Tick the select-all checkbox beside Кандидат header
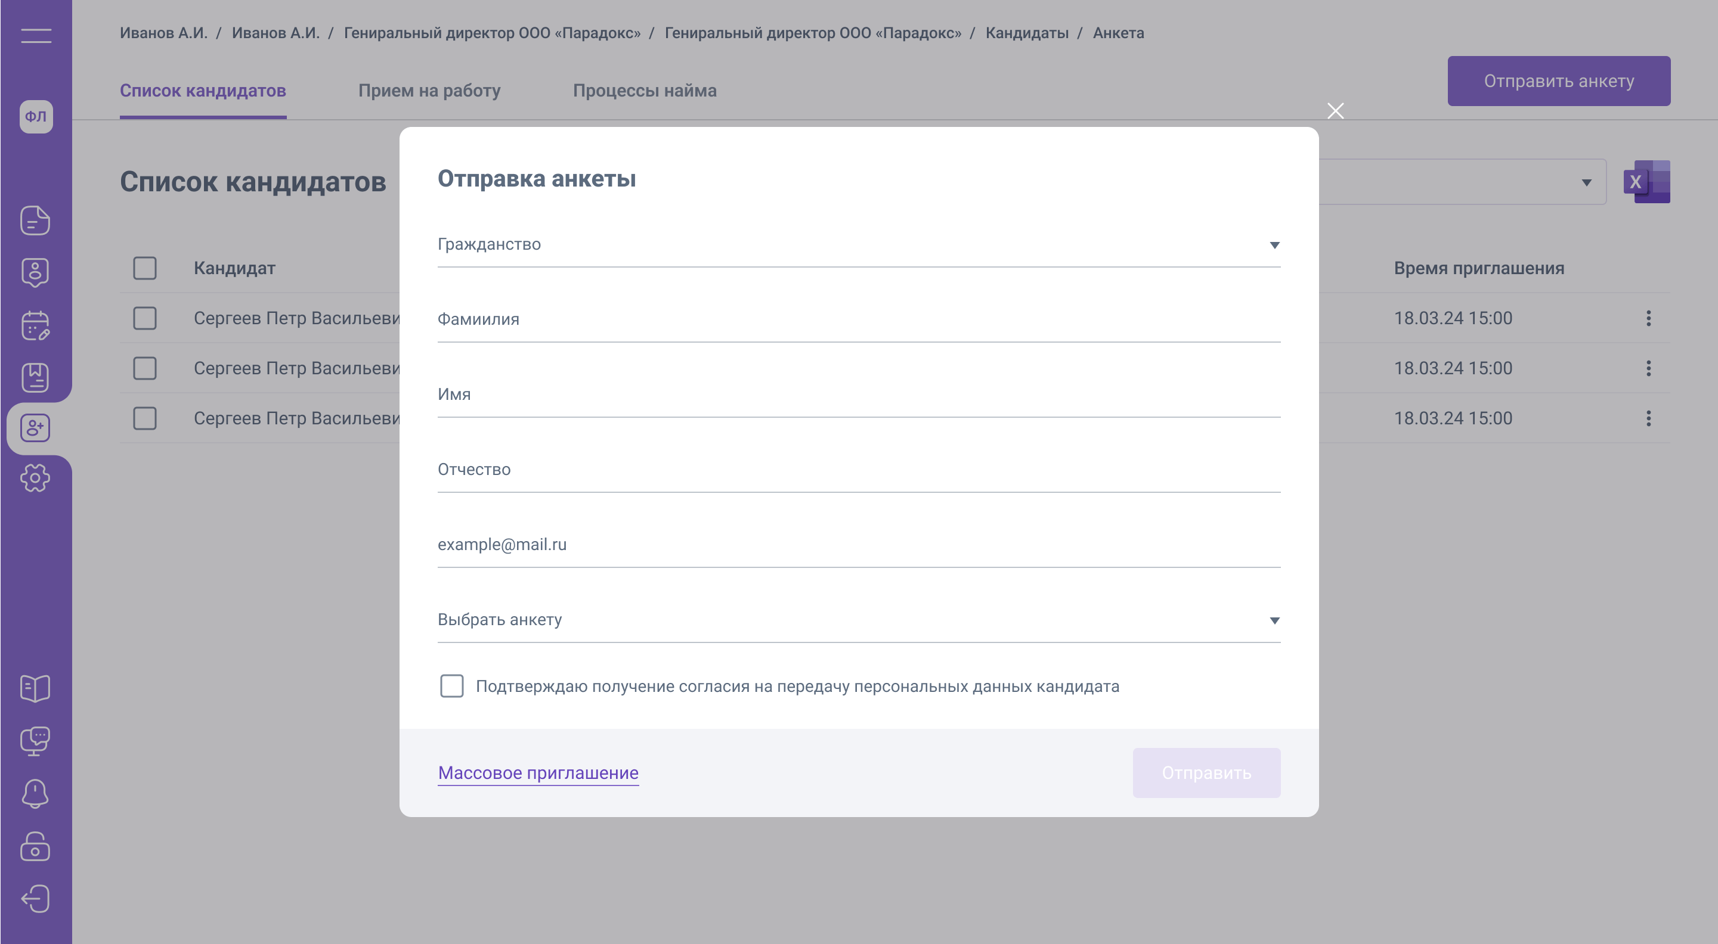Image resolution: width=1718 pixels, height=944 pixels. [145, 268]
